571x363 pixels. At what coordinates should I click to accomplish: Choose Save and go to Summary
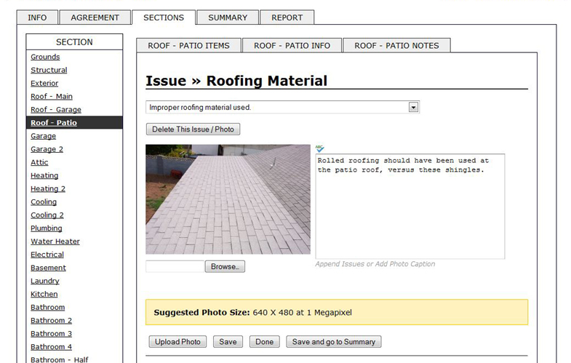[x=334, y=342]
